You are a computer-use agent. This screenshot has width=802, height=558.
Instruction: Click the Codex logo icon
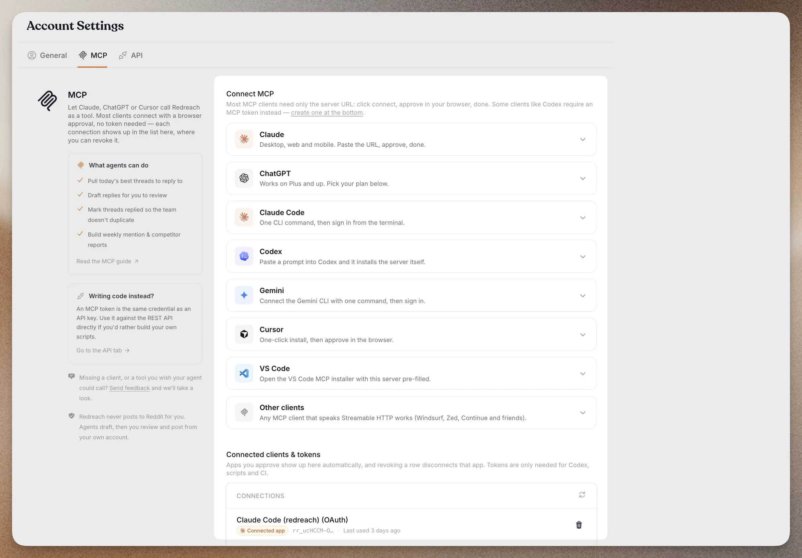(244, 256)
